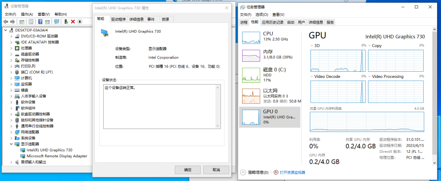Open 操作(A) menu in Device Manager
This screenshot has height=181, width=441.
tap(27, 15)
